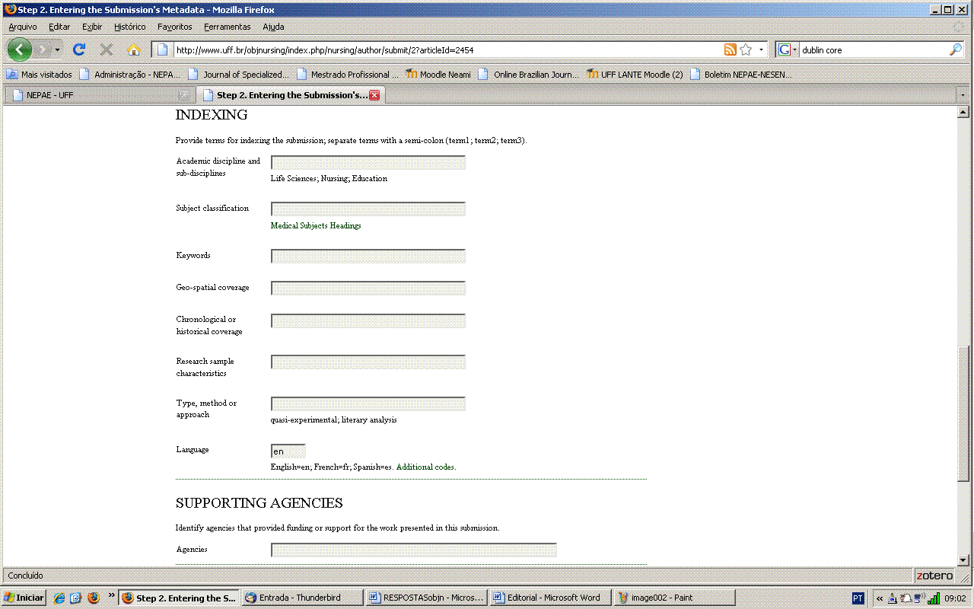Follow the Additional codes link

[425, 467]
